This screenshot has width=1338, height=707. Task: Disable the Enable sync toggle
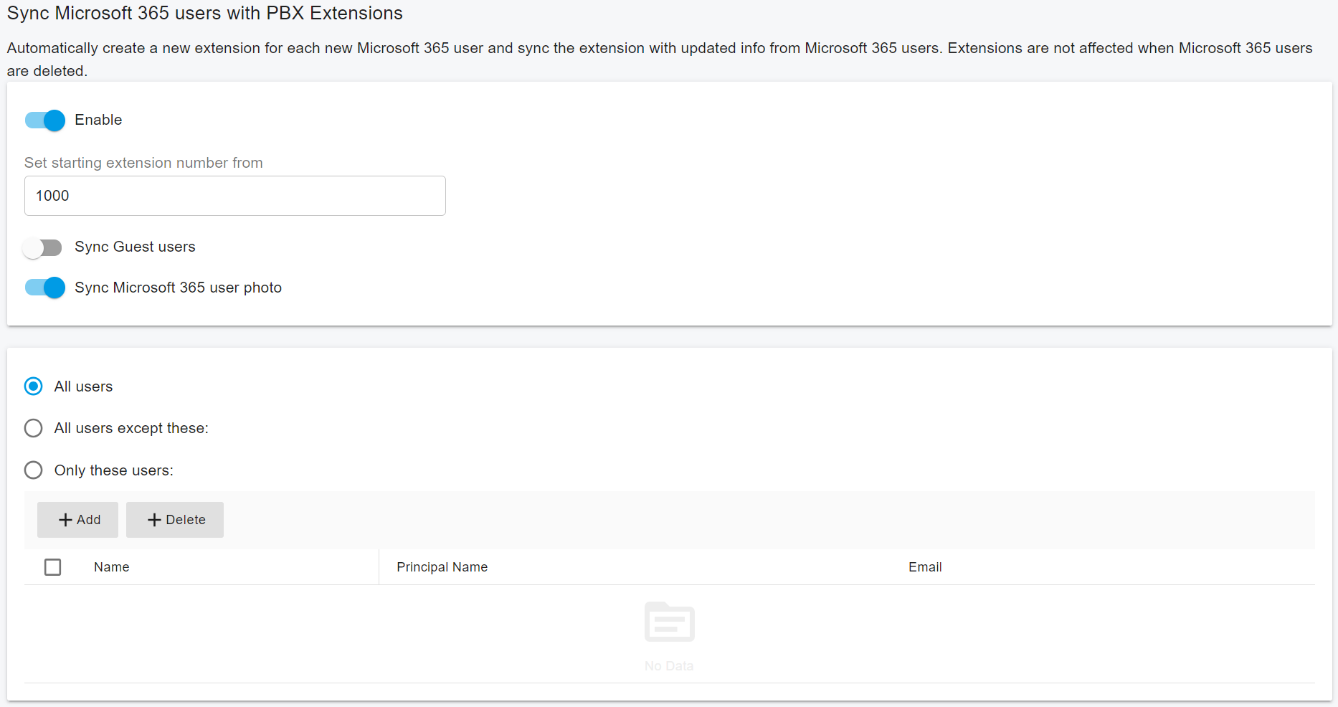click(44, 120)
